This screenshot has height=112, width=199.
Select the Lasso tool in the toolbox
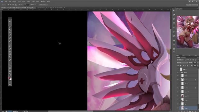pyautogui.click(x=10, y=27)
